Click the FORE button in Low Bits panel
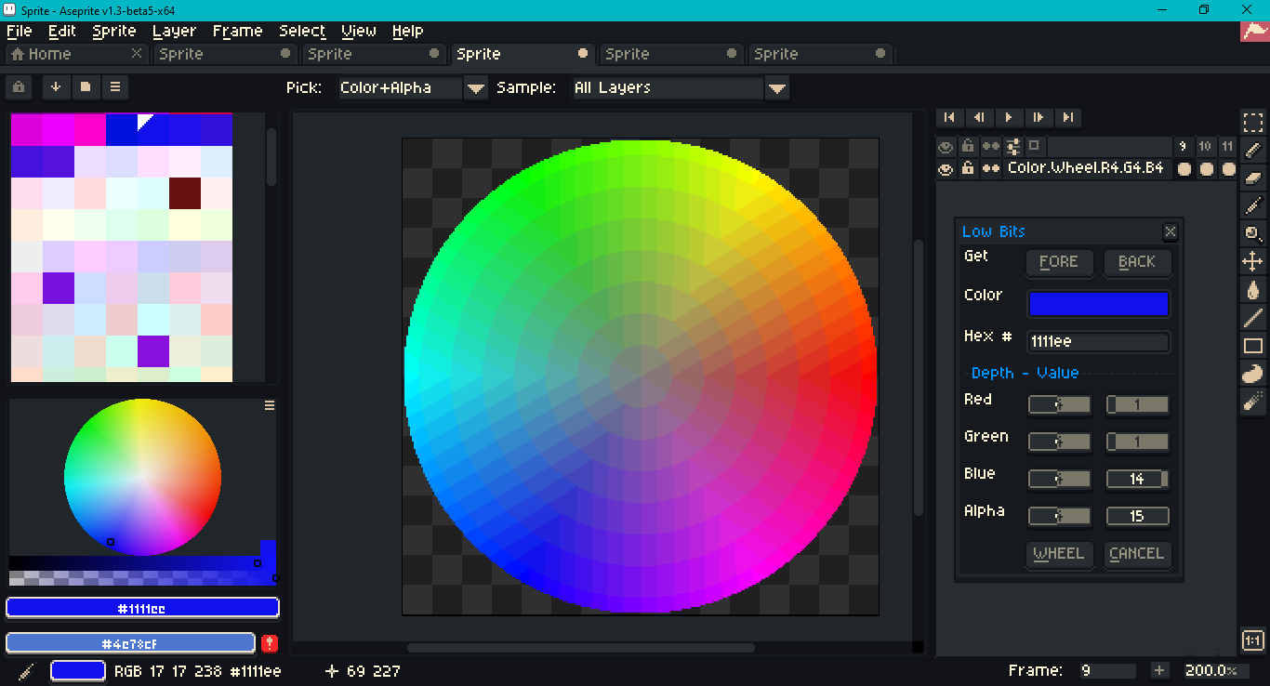 tap(1059, 263)
